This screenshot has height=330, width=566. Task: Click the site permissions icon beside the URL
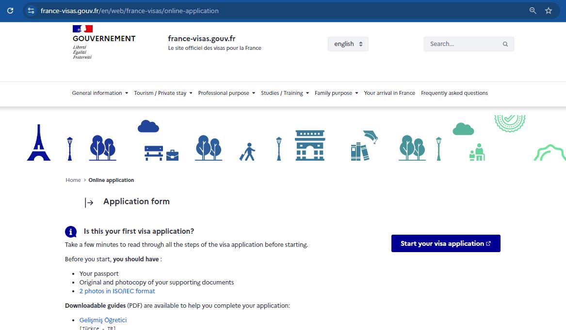[31, 10]
